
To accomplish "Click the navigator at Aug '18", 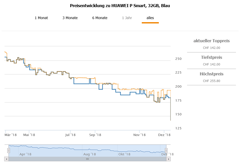I will point(89,154).
